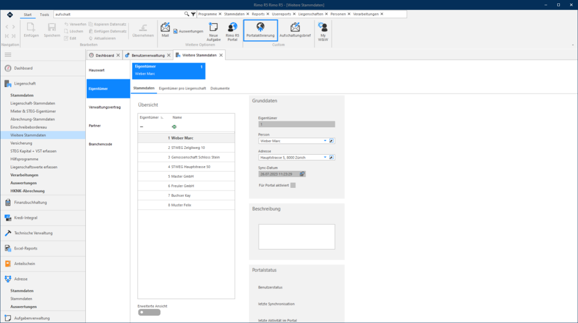578x323 pixels.
Task: Create Neue Aufgabe from ribbon
Action: (213, 27)
